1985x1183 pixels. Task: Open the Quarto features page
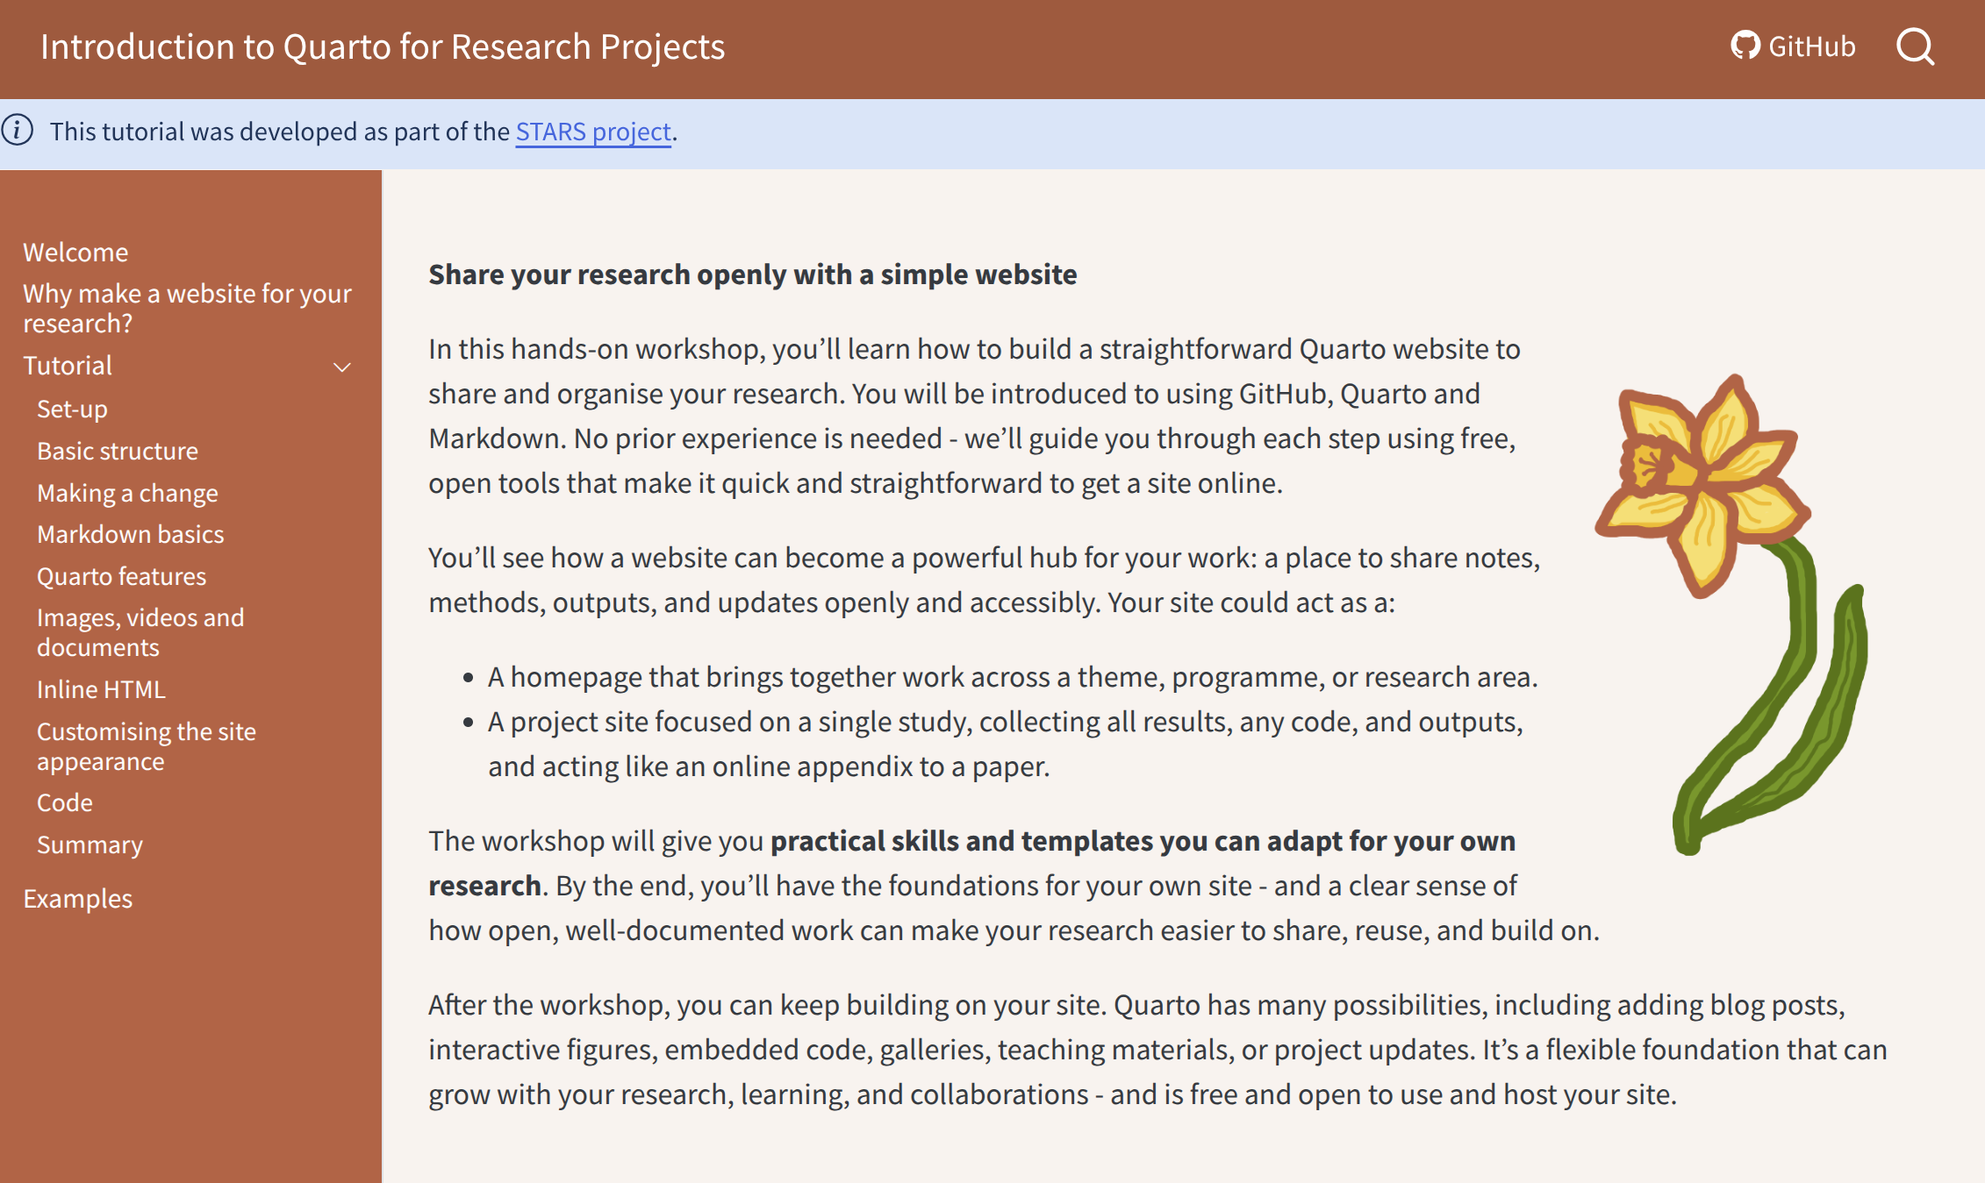[121, 576]
